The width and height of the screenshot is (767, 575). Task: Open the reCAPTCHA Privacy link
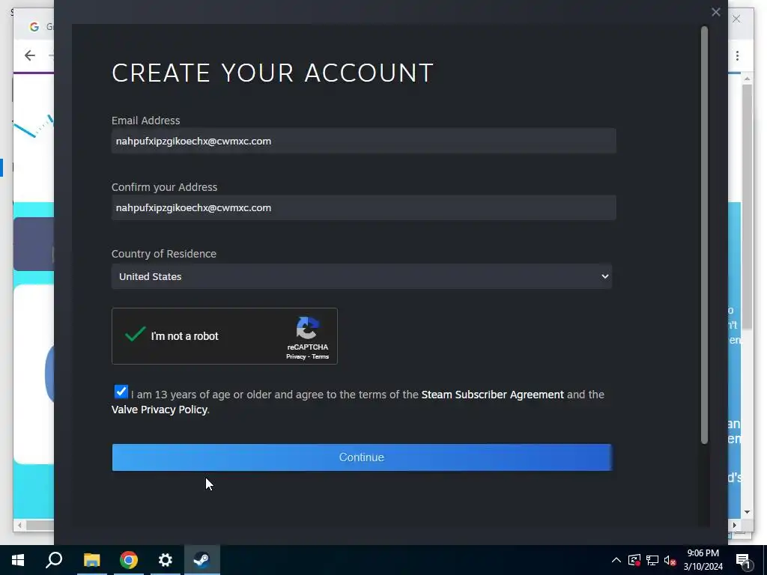click(295, 356)
